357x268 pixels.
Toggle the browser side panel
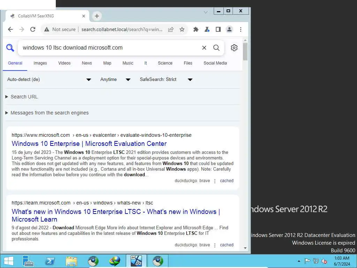tap(218, 29)
